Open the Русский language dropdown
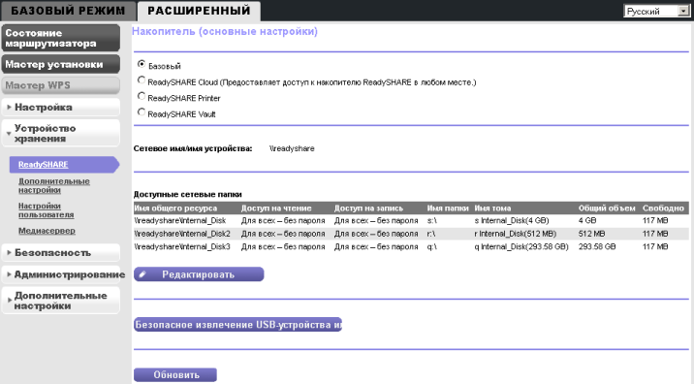The width and height of the screenshot is (694, 384). tap(656, 11)
